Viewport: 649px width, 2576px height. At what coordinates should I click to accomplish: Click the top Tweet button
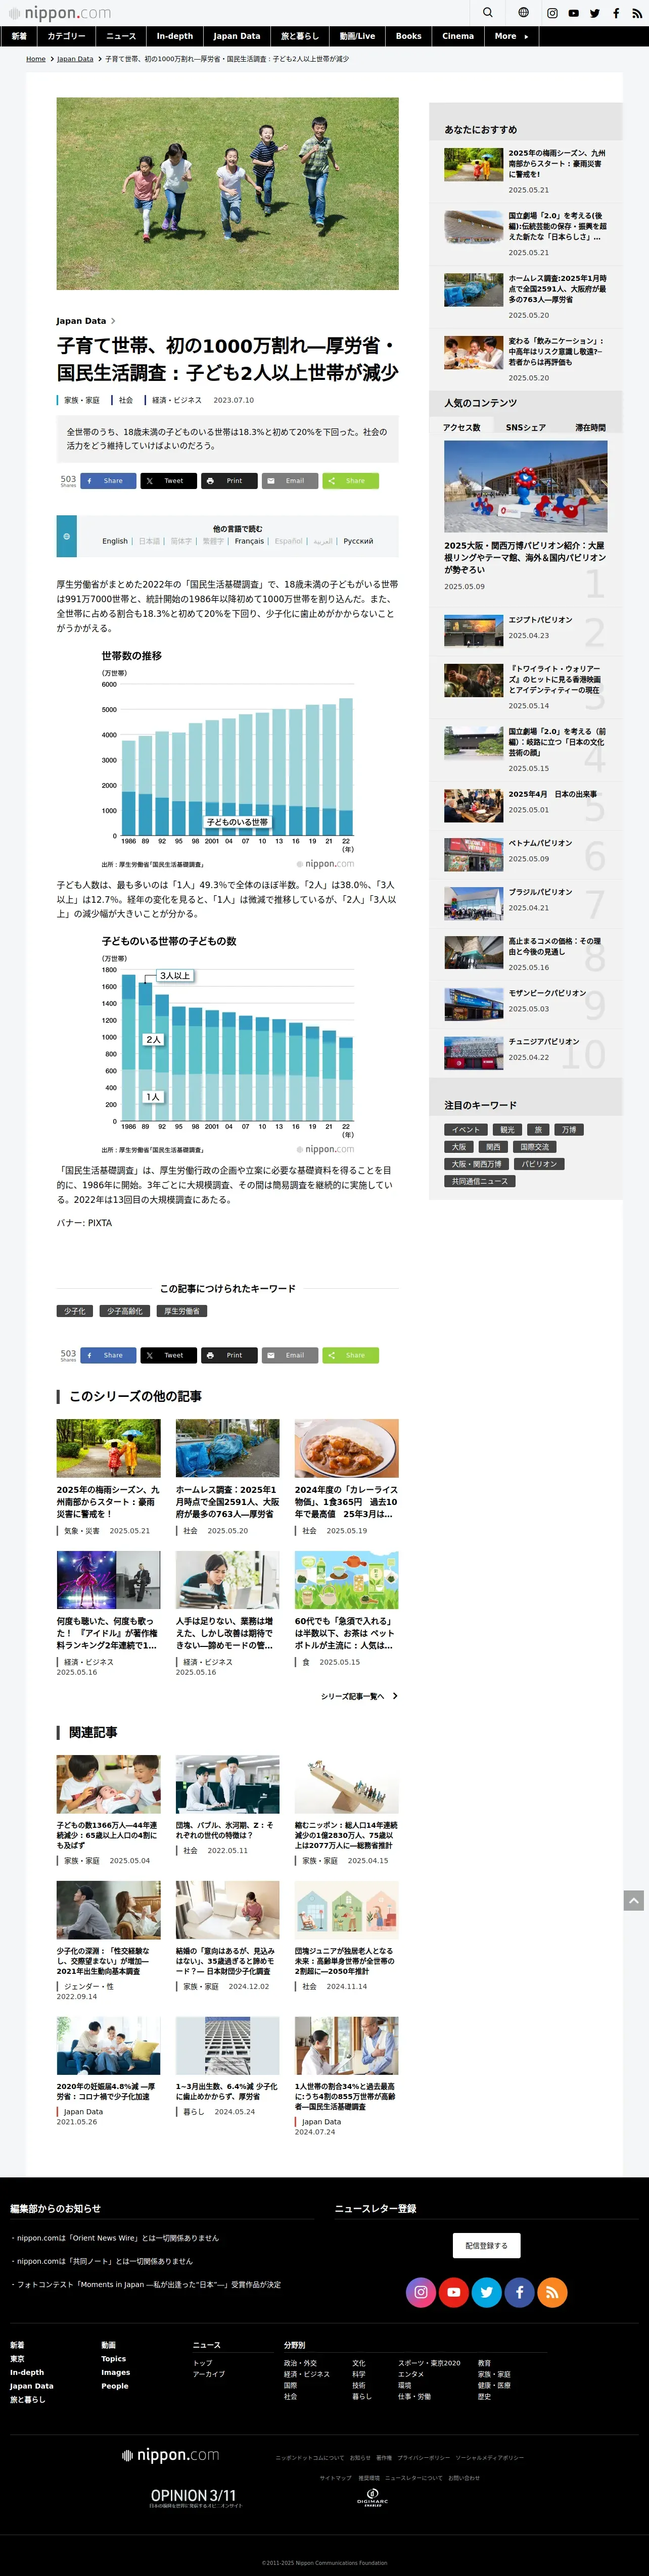click(168, 481)
